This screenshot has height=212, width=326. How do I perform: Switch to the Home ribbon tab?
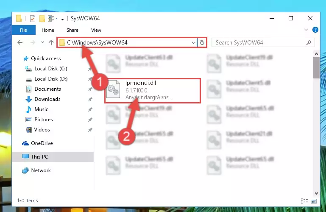click(x=48, y=30)
